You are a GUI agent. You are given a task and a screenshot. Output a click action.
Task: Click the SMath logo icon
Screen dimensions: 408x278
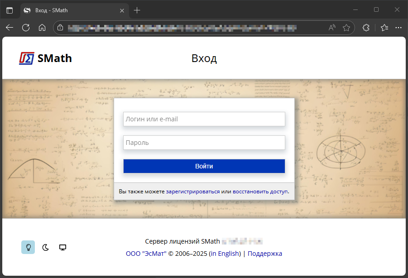27,58
